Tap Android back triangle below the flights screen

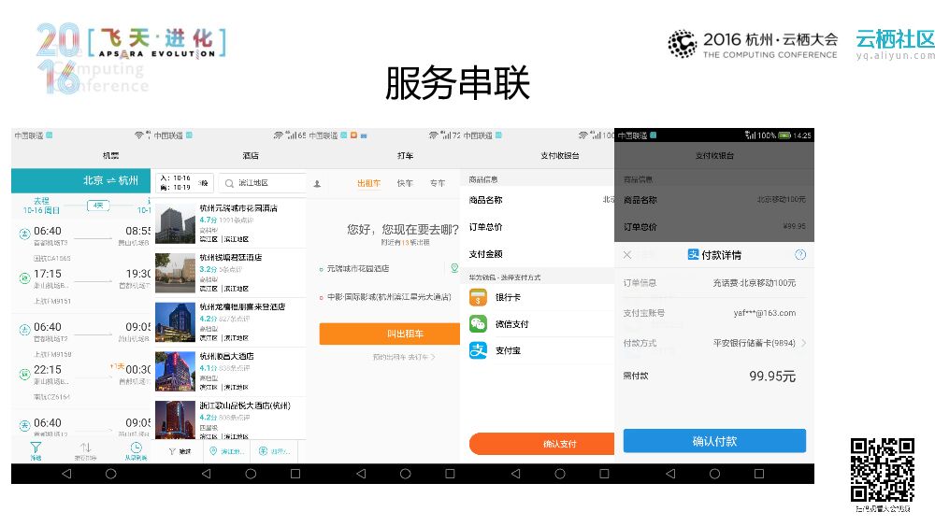[x=66, y=474]
